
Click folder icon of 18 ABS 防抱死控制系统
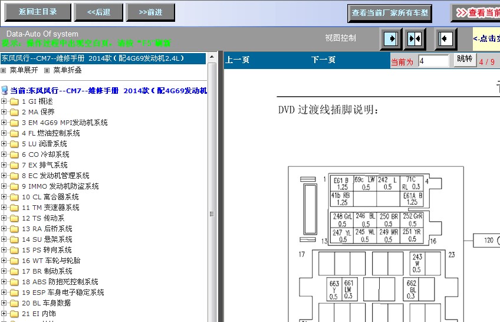pos(14,282)
